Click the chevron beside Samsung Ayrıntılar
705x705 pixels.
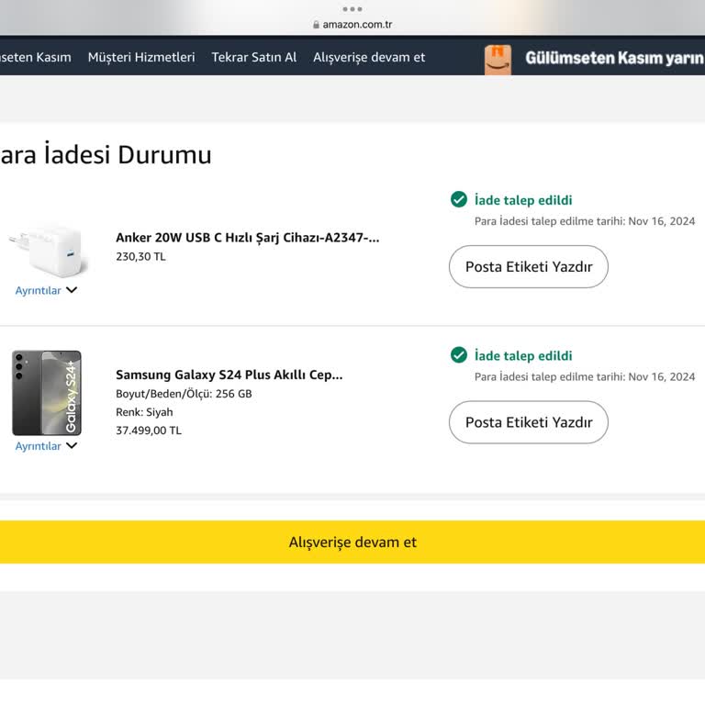click(72, 445)
